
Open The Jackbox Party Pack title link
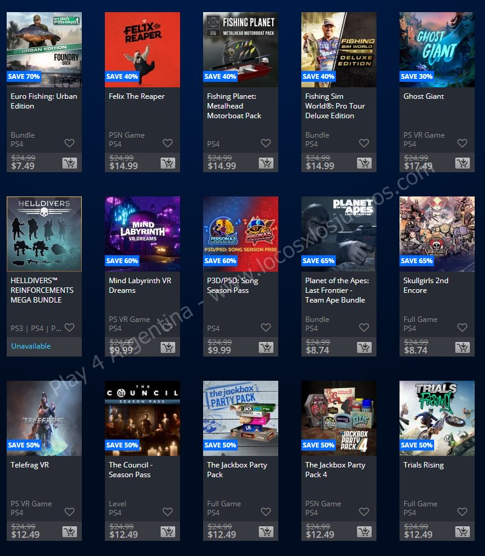point(237,470)
